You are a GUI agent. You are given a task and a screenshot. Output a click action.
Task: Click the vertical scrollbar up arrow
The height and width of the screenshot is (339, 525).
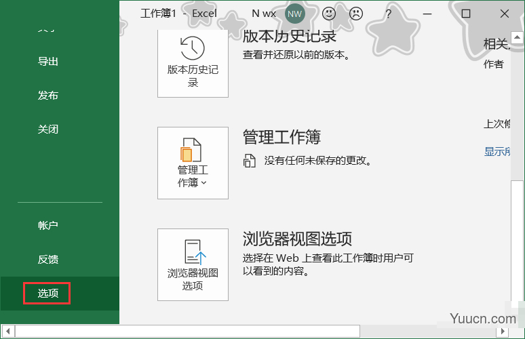pyautogui.click(x=517, y=37)
